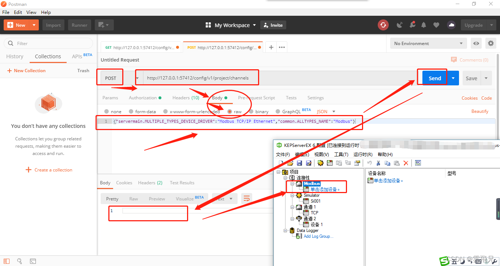Click the Import button
The height and width of the screenshot is (266, 500).
tap(53, 25)
